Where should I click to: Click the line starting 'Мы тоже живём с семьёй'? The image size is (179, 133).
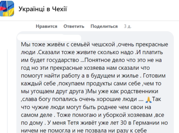(x=94, y=44)
